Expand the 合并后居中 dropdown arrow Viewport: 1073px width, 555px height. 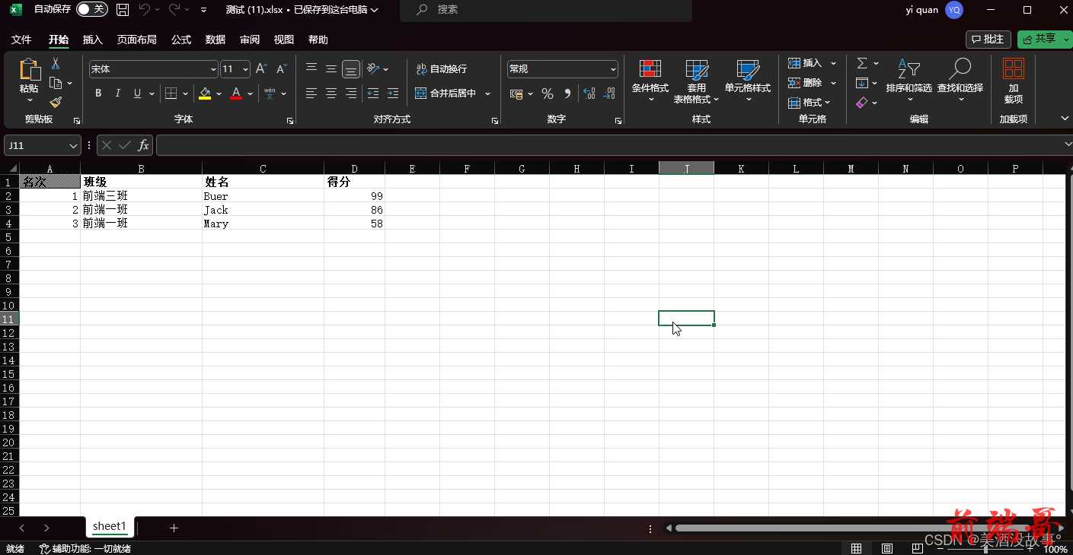(488, 94)
